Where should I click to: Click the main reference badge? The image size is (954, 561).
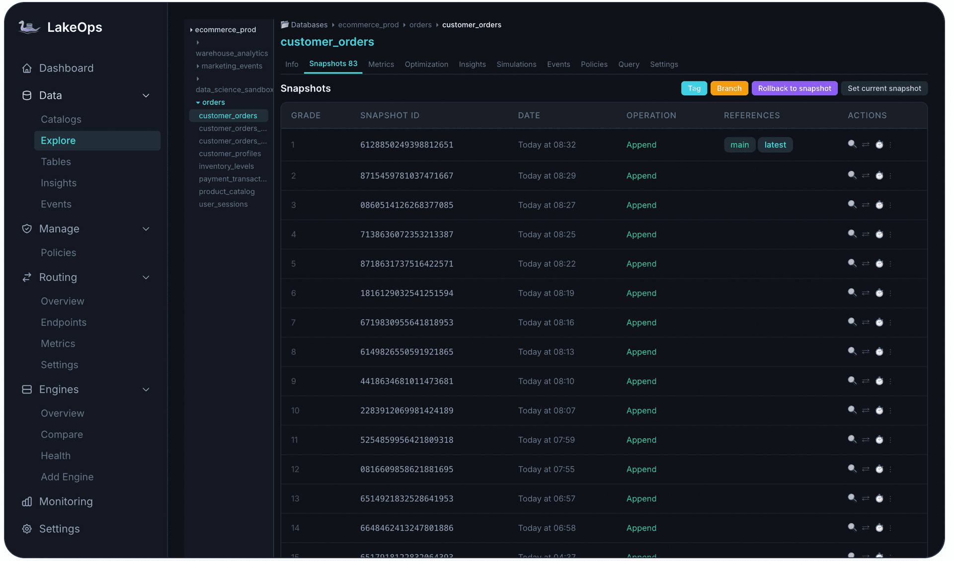click(x=739, y=145)
